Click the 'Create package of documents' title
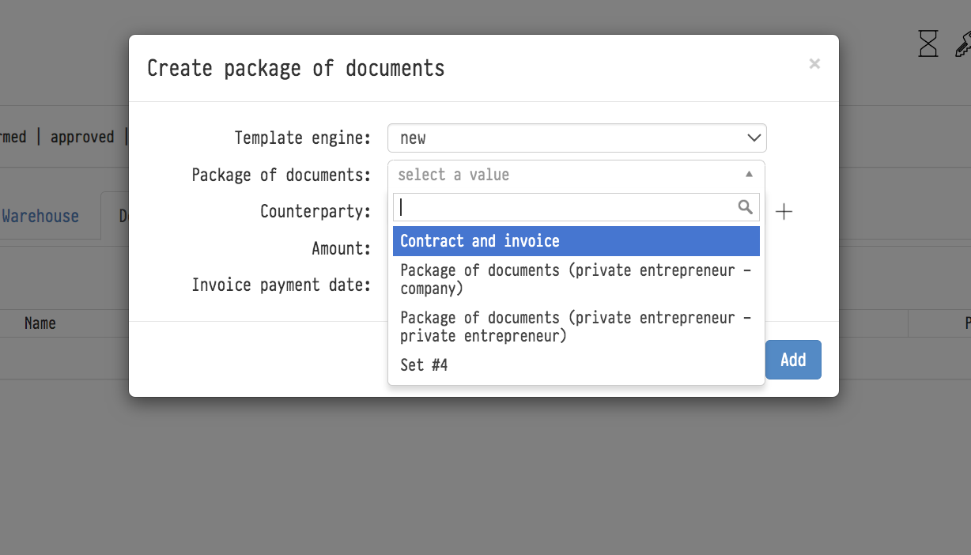The image size is (971, 555). tap(296, 69)
